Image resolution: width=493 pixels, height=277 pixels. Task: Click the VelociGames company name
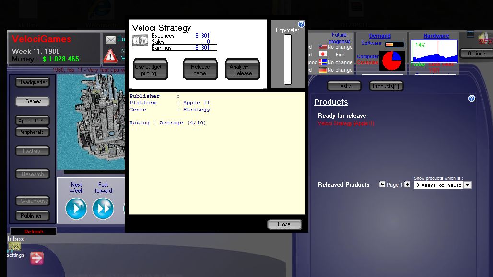[42, 39]
